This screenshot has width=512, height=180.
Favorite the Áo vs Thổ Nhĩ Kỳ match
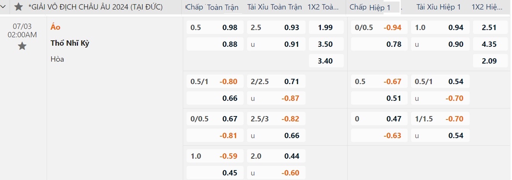[22, 46]
